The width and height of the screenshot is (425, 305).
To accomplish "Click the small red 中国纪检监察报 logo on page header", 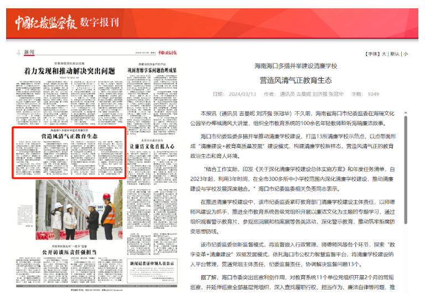I will 168,53.
